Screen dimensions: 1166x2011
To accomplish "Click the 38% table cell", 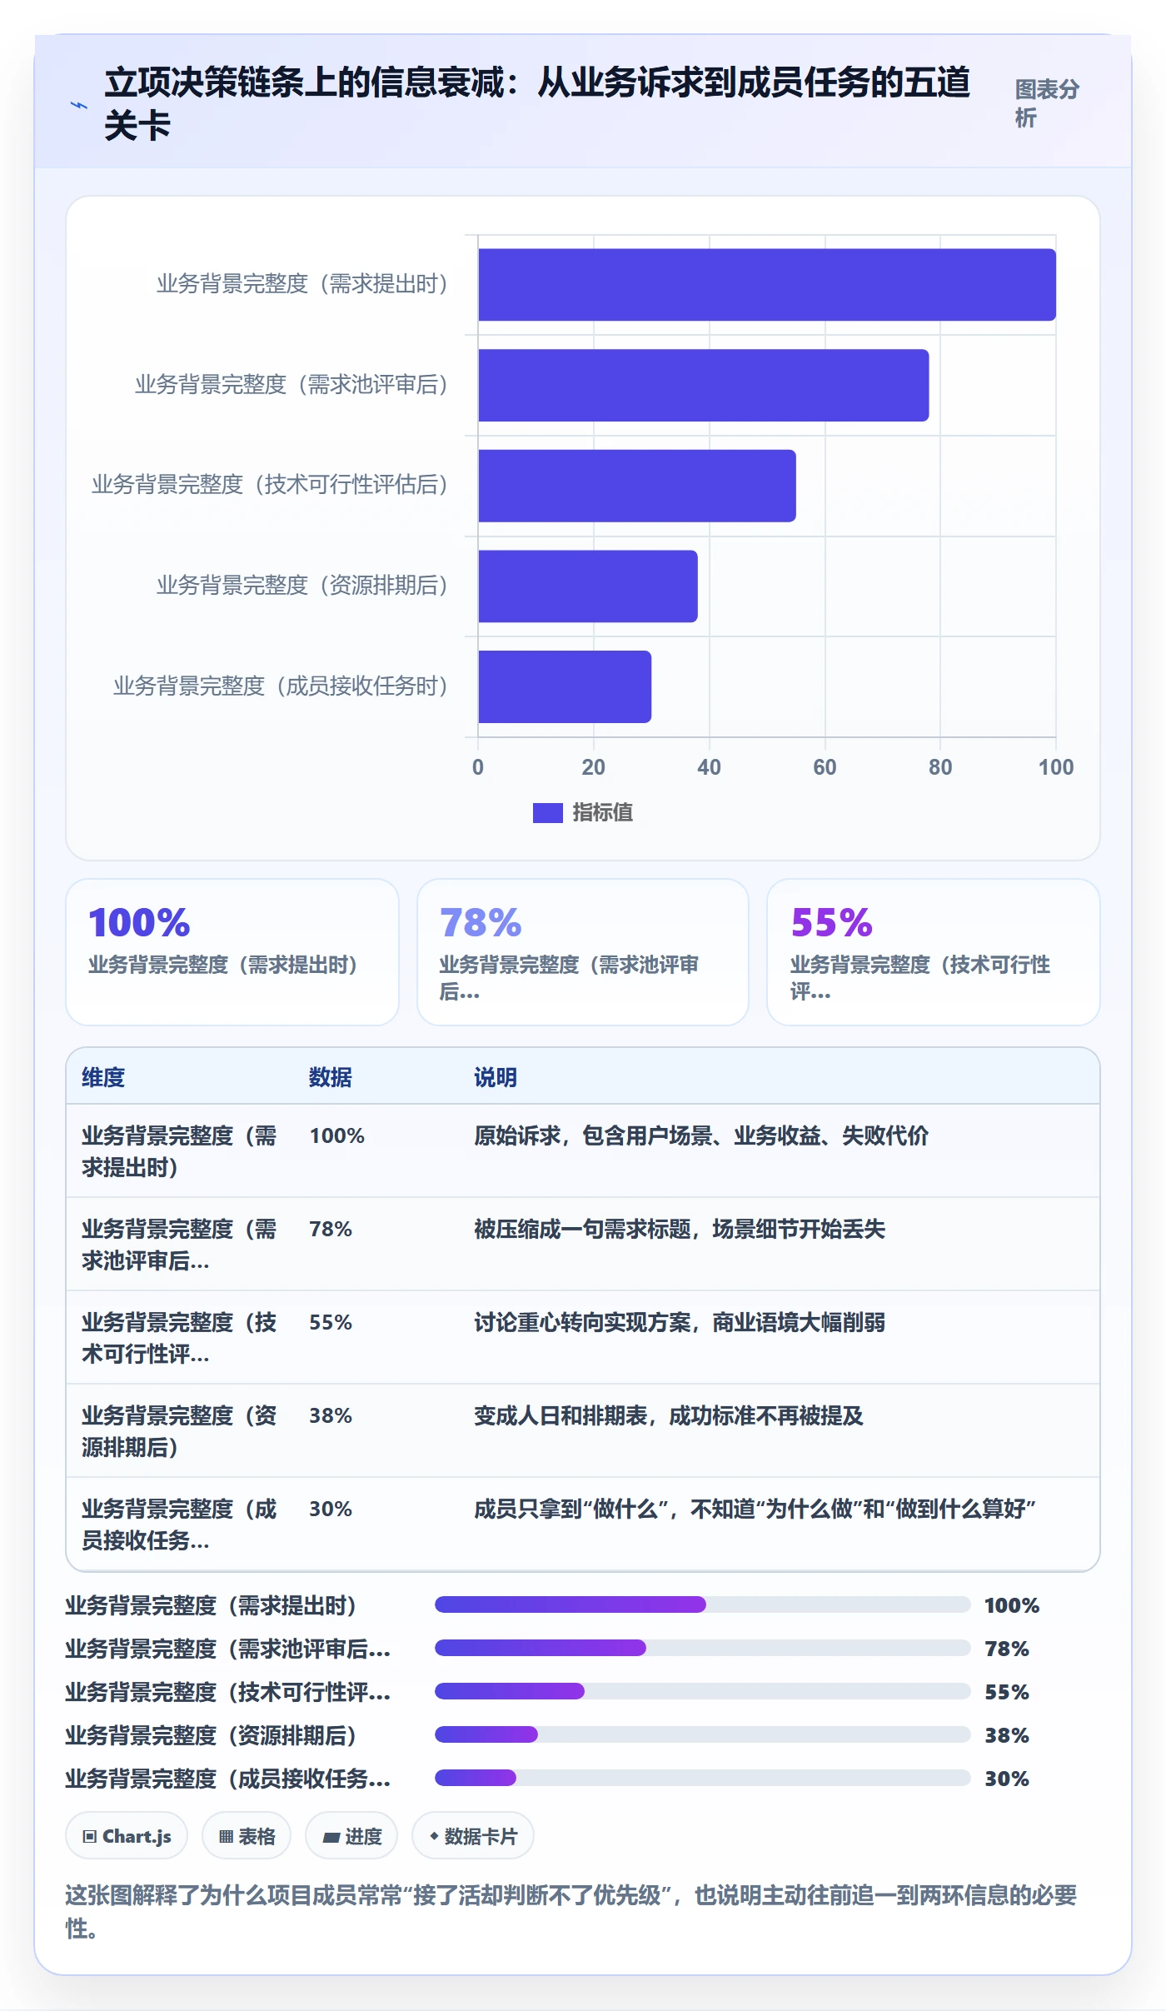I will click(331, 1415).
